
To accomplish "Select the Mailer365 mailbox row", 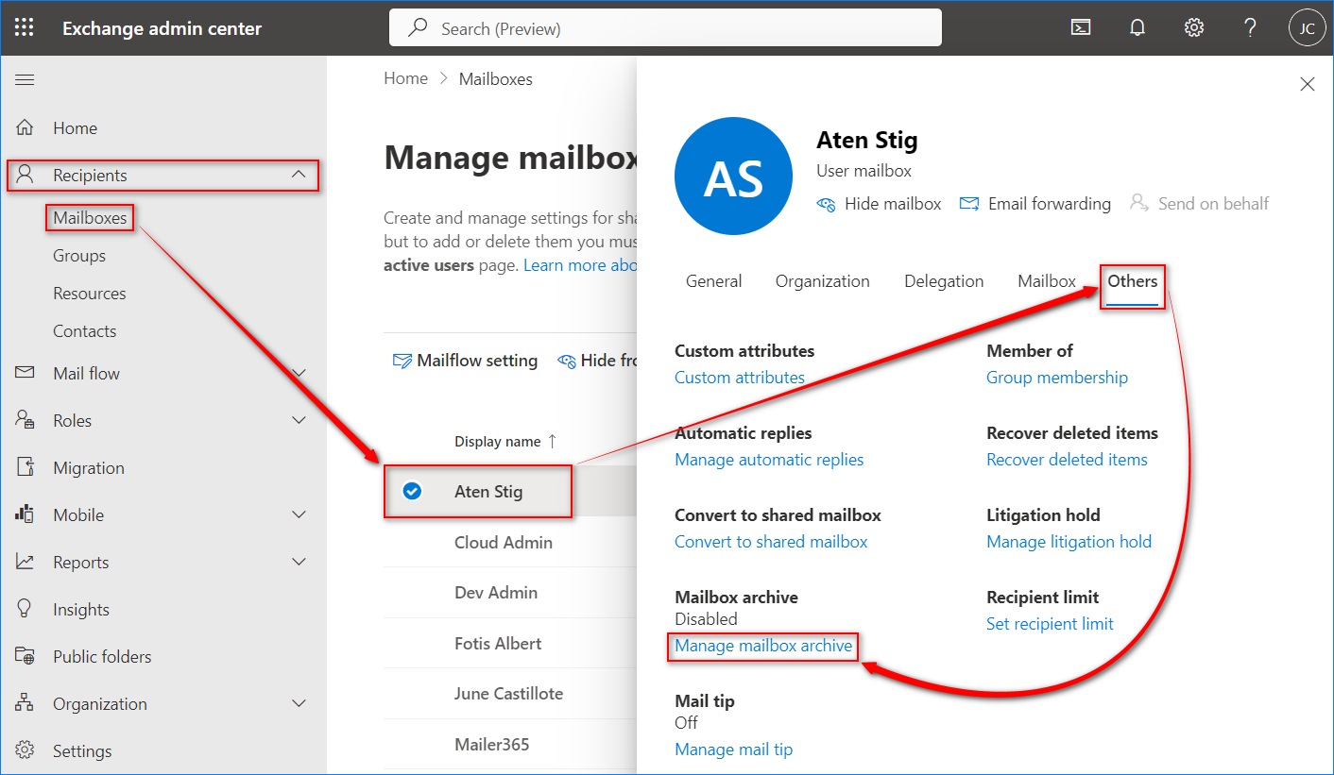I will [x=510, y=745].
